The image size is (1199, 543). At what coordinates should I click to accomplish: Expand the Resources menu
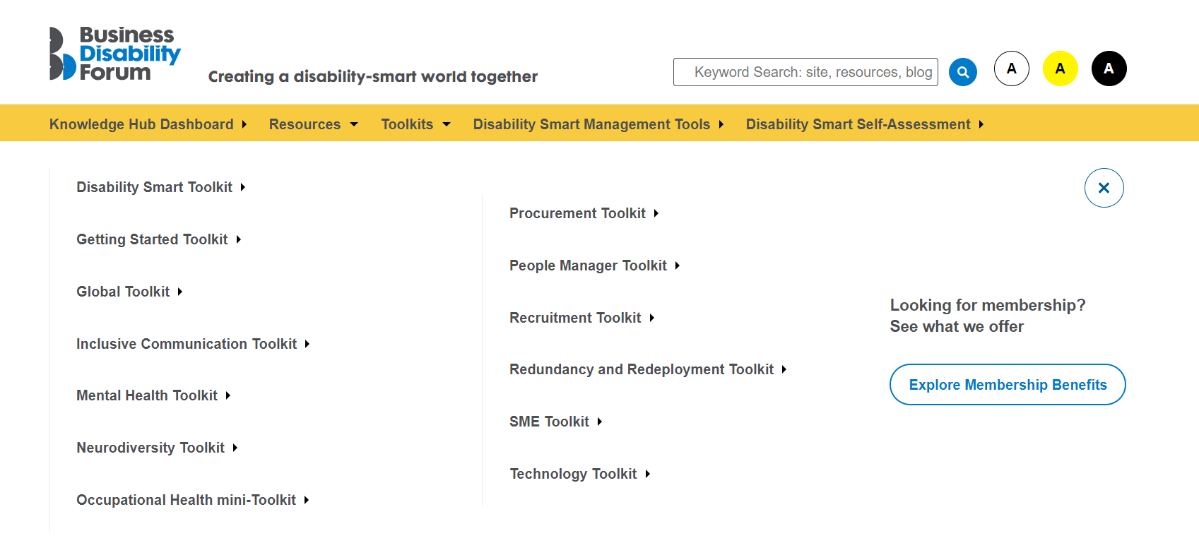[305, 124]
